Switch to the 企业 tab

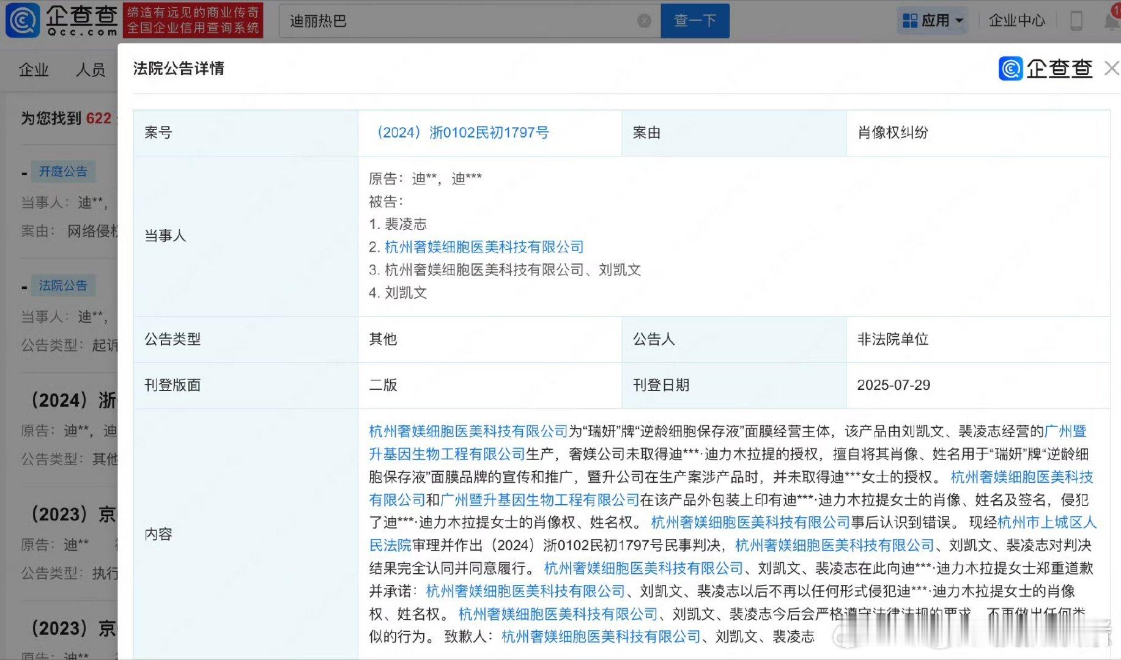(x=34, y=70)
